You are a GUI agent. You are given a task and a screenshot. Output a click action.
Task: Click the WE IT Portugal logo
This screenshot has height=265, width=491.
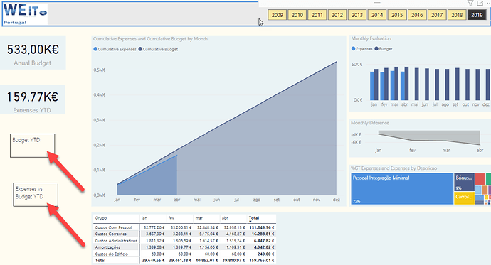tap(25, 14)
